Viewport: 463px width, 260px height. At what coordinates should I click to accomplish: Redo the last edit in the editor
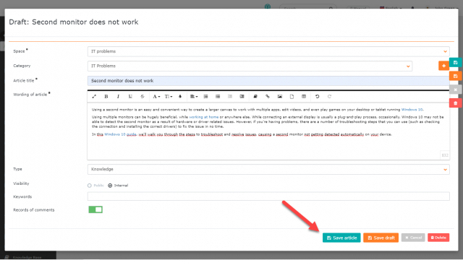click(x=329, y=96)
